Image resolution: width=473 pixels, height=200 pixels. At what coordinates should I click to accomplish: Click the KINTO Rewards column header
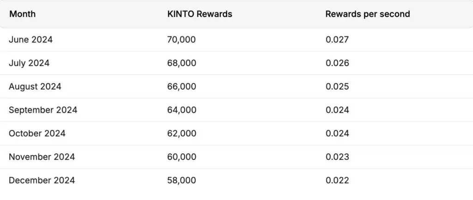pyautogui.click(x=200, y=14)
